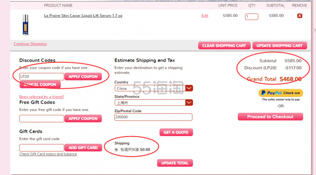Select the 包清关快递 shipping radio option
This screenshot has height=175, width=316.
(x=116, y=150)
